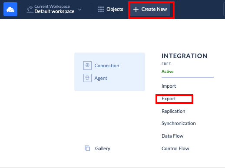
Task: Click the Objects grid icon
Action: tap(101, 9)
